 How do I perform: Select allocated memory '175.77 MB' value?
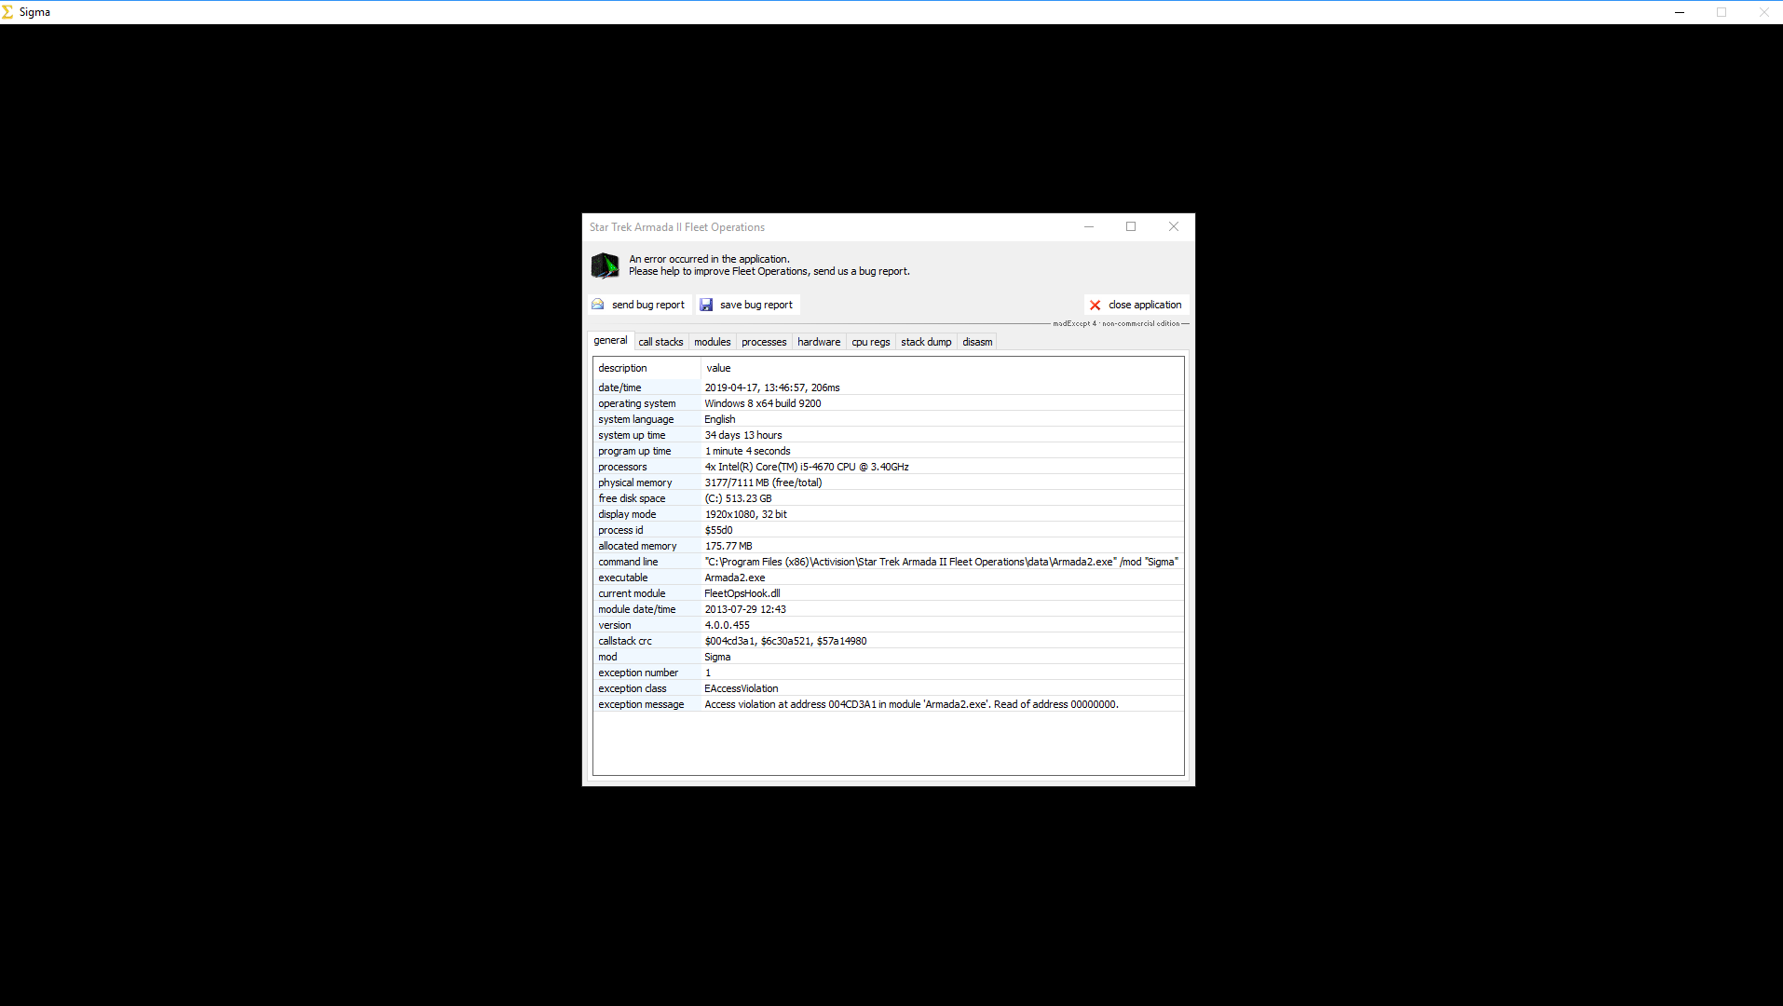click(x=728, y=546)
